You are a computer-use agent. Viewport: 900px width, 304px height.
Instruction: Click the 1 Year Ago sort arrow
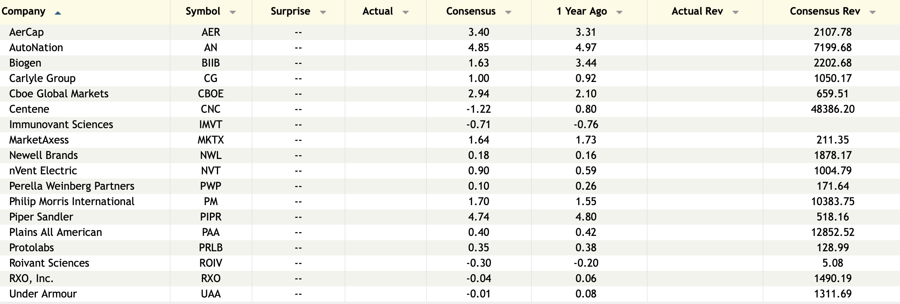coord(619,12)
